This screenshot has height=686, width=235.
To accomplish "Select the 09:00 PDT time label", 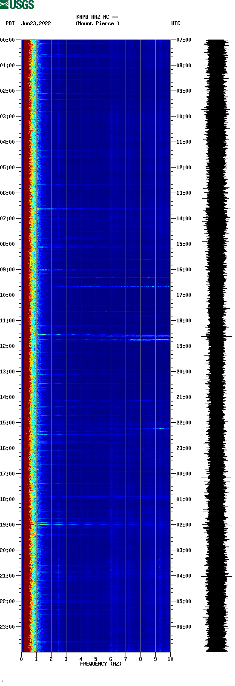I will click(x=8, y=270).
